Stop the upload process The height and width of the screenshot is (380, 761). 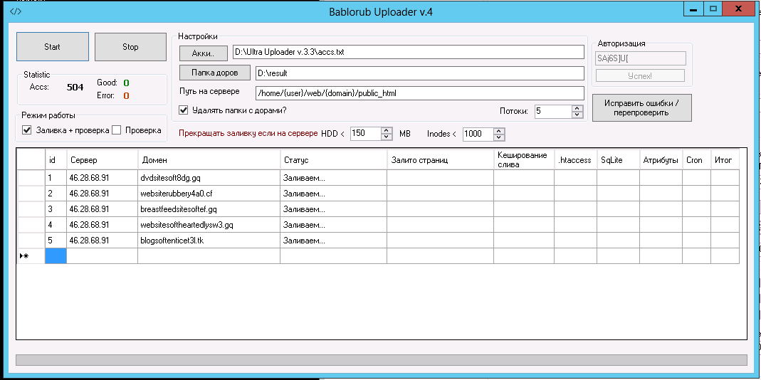pyautogui.click(x=130, y=46)
